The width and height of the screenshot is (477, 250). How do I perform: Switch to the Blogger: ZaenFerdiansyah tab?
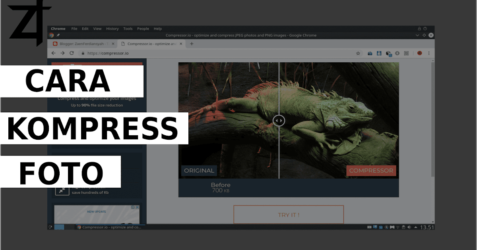point(83,44)
